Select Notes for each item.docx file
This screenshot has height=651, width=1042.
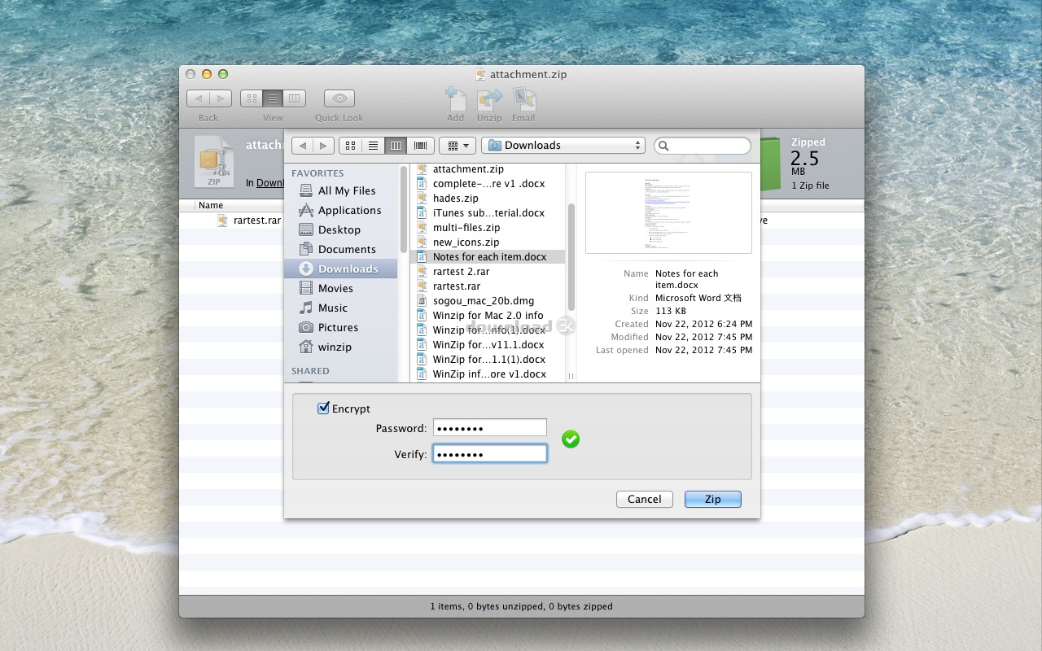[488, 257]
